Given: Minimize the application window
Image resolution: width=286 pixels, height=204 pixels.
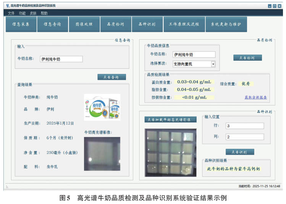Looking at the screenshot, I should tap(270, 6).
